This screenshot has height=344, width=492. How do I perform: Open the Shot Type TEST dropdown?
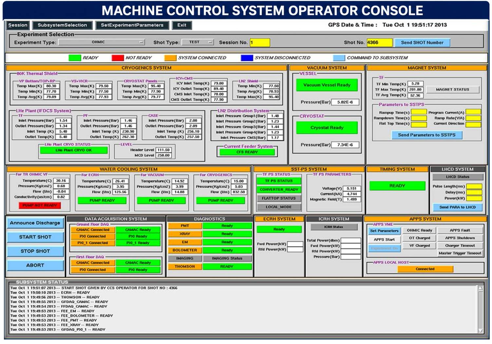click(198, 42)
